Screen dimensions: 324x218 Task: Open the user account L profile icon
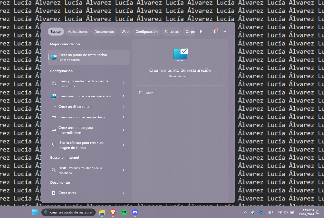pos(215,32)
